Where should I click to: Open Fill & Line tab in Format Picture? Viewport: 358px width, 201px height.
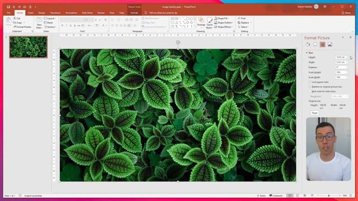pos(308,45)
